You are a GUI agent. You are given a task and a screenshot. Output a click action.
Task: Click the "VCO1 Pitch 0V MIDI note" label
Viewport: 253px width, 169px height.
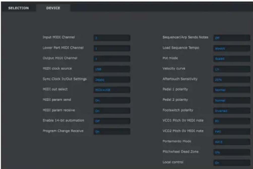pyautogui.click(x=183, y=120)
